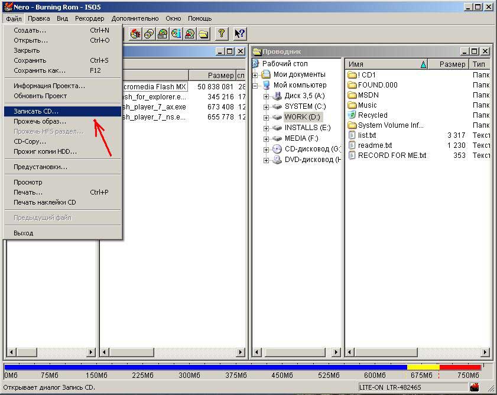Click the yellow segment of capacity bar
Viewport: 497px width, 395px height.
tap(423, 367)
